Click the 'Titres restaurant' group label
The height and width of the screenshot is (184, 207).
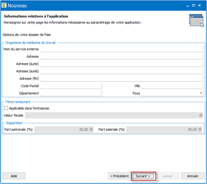pyautogui.click(x=18, y=102)
